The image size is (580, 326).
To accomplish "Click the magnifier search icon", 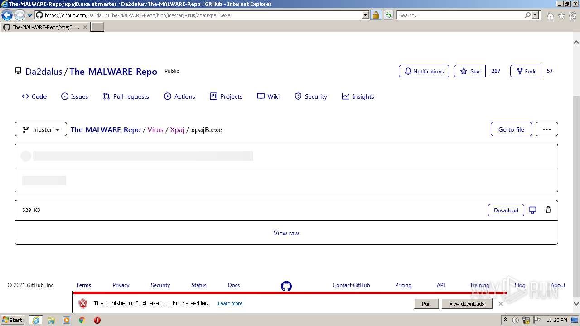I will click(527, 15).
